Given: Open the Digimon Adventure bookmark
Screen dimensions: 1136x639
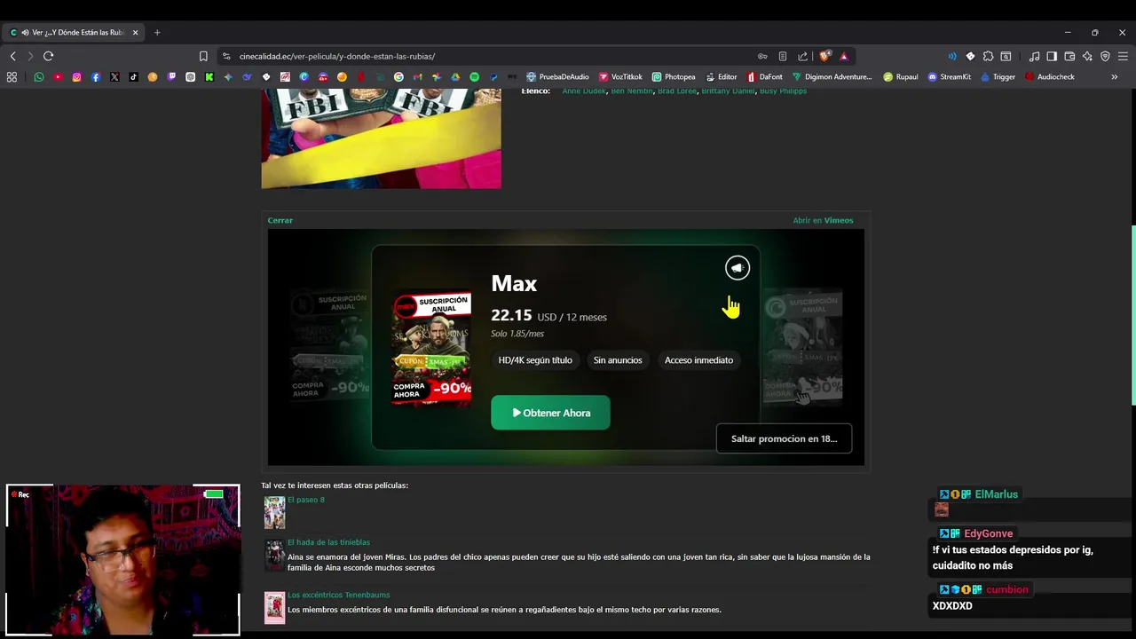Looking at the screenshot, I should tap(832, 77).
